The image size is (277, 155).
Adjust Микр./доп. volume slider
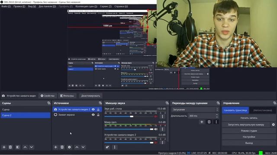coord(151,129)
